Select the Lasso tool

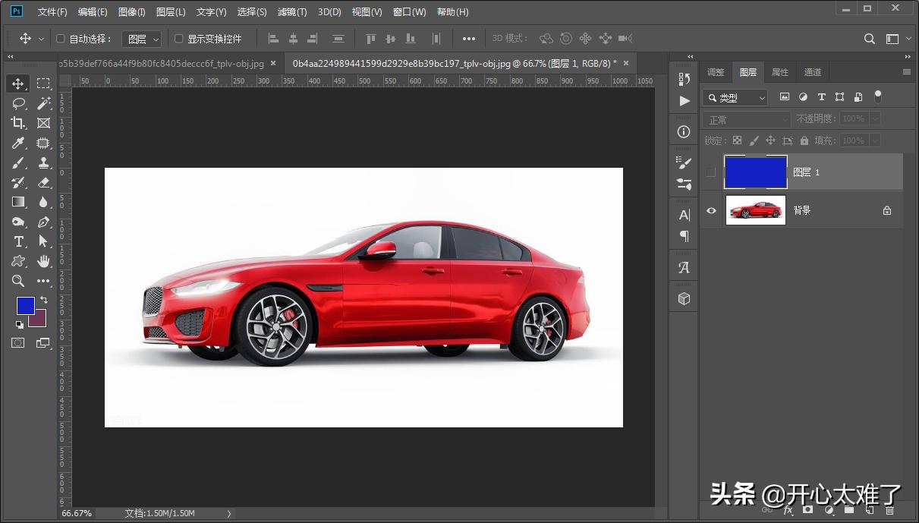[18, 103]
